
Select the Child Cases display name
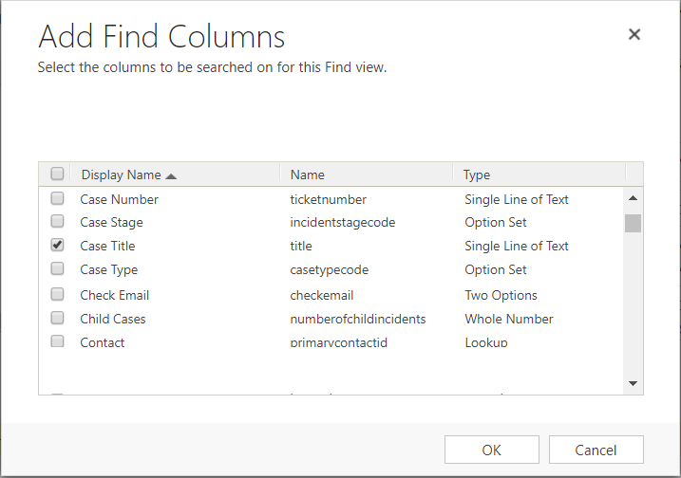[113, 320]
